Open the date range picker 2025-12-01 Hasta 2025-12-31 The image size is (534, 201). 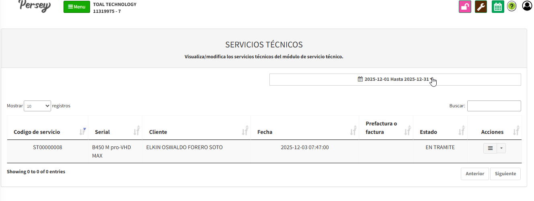(395, 80)
